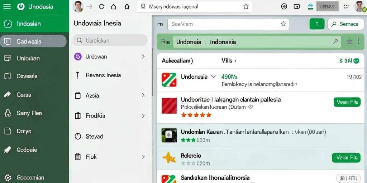Click the Stevad list entry
Viewport: 367px width, 183px height.
(x=94, y=136)
